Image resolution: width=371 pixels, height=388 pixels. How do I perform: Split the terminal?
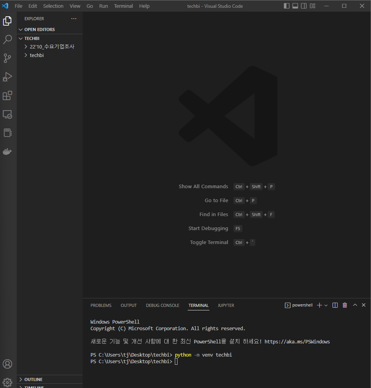334,305
